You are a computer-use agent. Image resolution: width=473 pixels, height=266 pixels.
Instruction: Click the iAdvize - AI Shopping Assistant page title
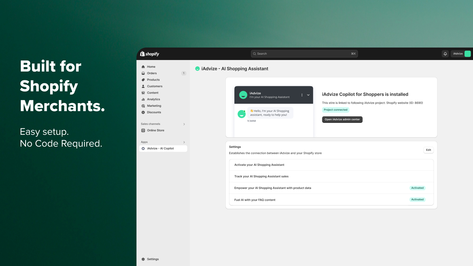(x=235, y=69)
